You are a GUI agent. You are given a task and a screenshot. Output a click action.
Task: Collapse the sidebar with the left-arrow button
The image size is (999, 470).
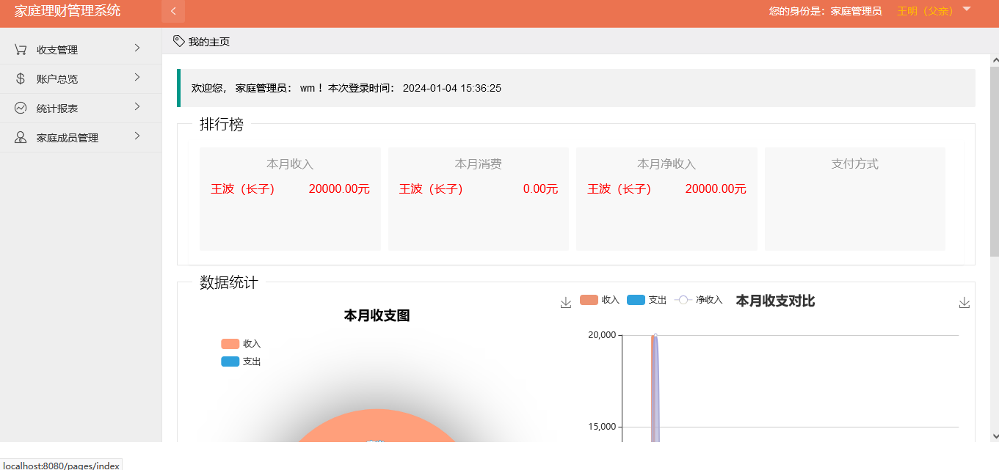pyautogui.click(x=173, y=11)
